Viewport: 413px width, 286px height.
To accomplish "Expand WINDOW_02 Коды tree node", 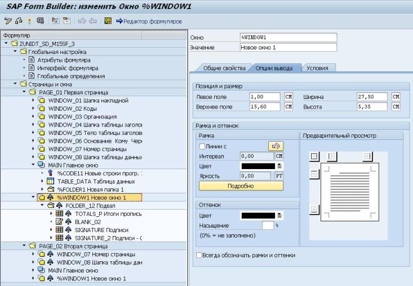I will click(x=33, y=108).
